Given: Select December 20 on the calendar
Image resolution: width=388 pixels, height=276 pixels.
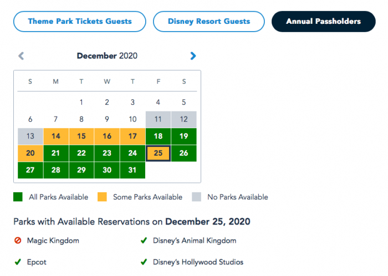Looking at the screenshot, I should coord(30,153).
